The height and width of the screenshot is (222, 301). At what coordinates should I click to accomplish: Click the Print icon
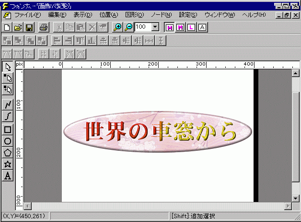point(44,27)
